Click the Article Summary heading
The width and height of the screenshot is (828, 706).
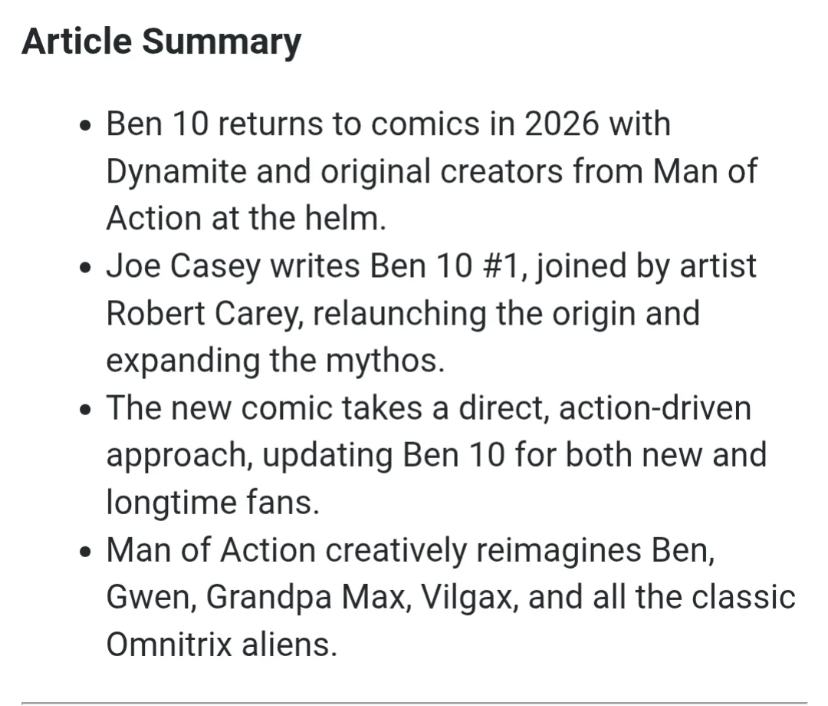pos(161,41)
